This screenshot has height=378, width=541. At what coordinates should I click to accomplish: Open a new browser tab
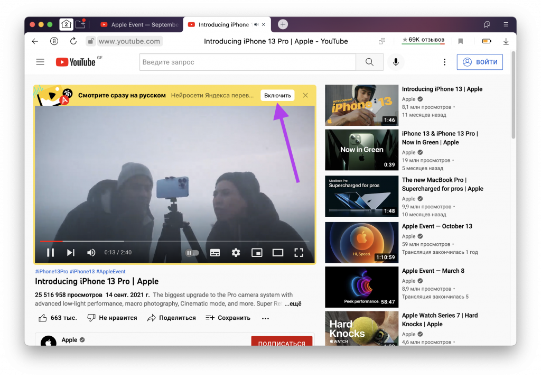click(283, 24)
